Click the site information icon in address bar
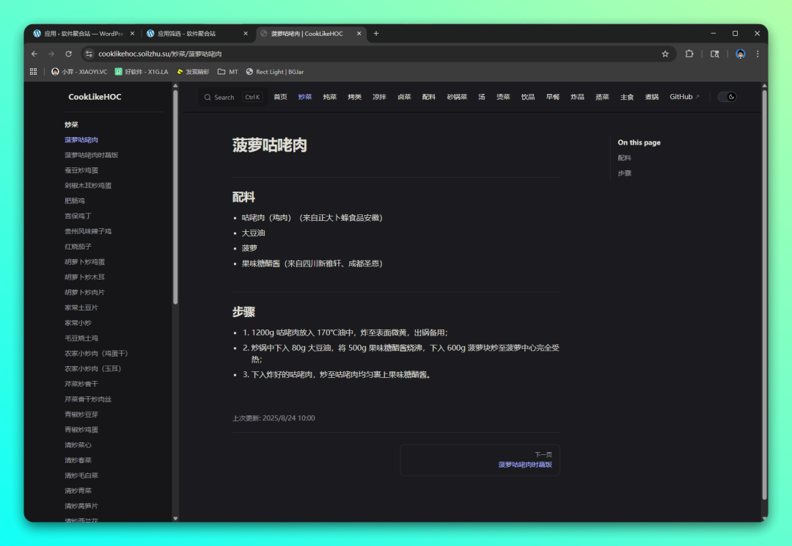 click(x=89, y=54)
